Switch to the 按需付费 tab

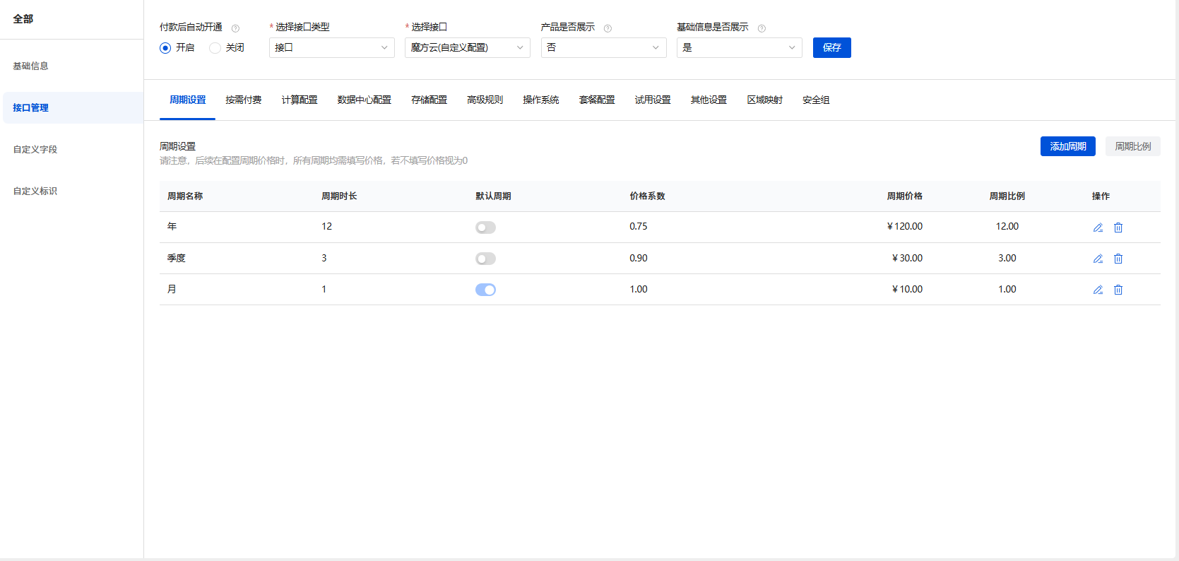[244, 100]
